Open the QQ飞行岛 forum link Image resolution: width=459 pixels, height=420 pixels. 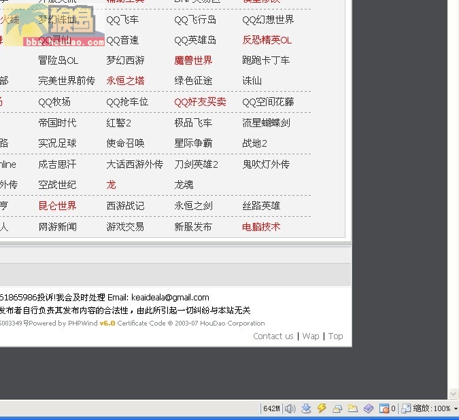pos(195,20)
